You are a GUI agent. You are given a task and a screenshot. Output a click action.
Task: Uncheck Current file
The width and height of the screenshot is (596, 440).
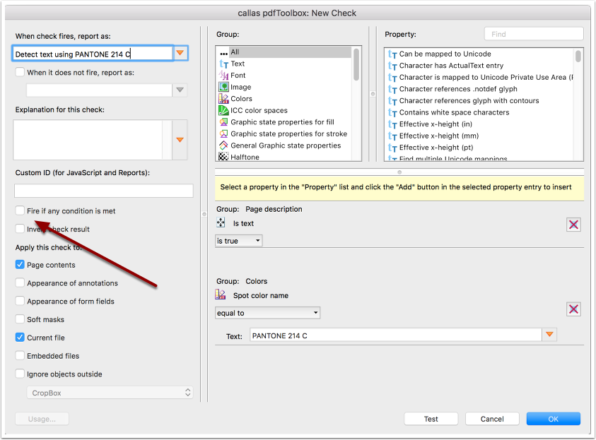pos(20,337)
